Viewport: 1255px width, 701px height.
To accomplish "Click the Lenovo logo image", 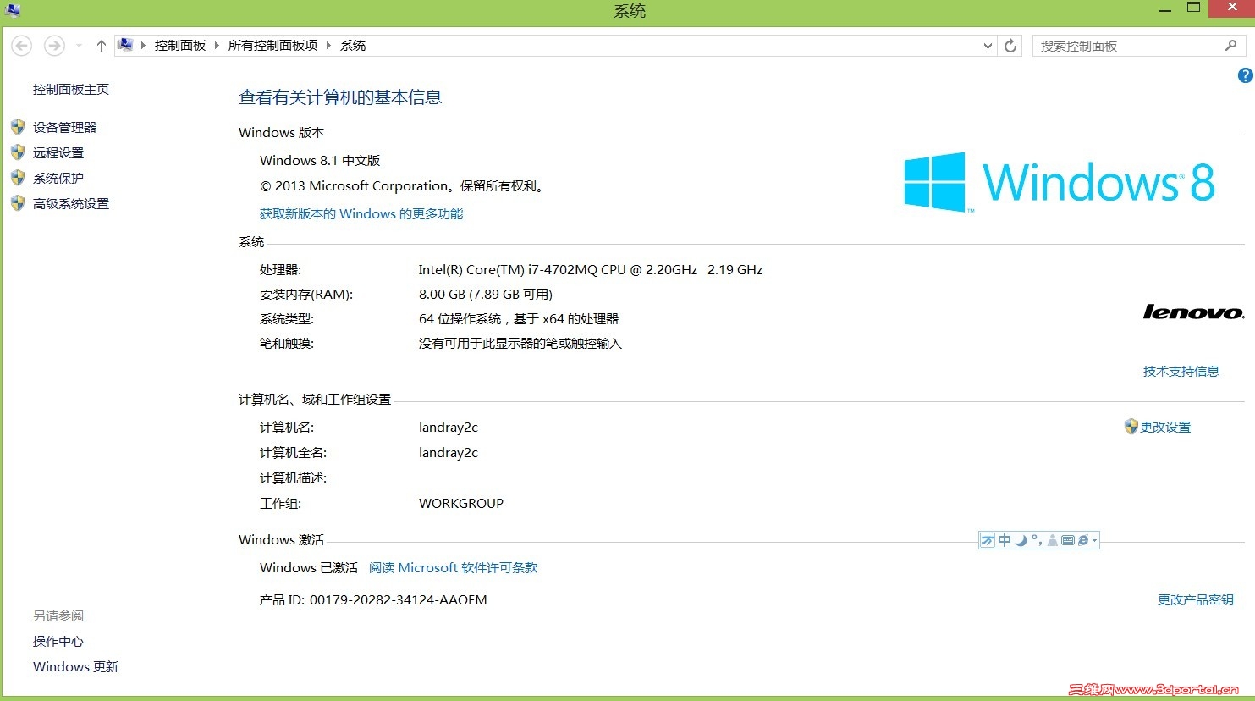I will (x=1193, y=312).
